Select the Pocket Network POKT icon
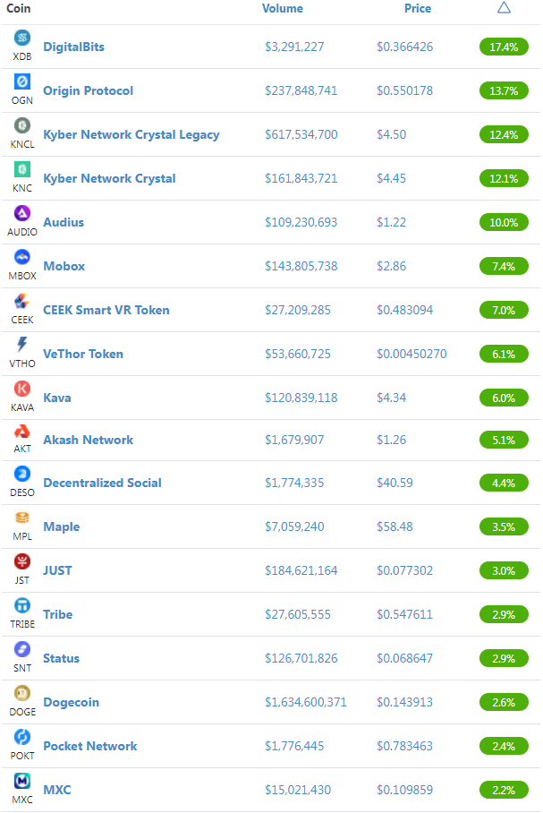The height and width of the screenshot is (813, 543). coord(21,737)
